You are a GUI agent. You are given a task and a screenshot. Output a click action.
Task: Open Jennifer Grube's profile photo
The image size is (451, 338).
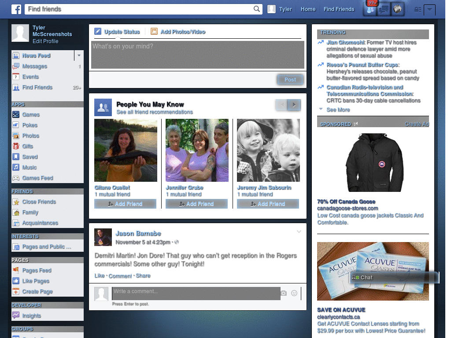[x=197, y=151]
